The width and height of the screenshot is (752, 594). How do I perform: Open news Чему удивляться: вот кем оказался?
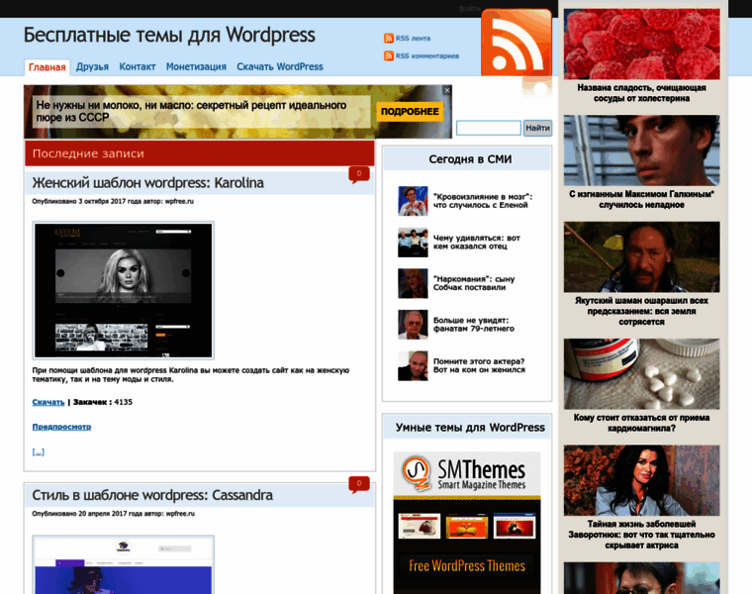pyautogui.click(x=476, y=243)
